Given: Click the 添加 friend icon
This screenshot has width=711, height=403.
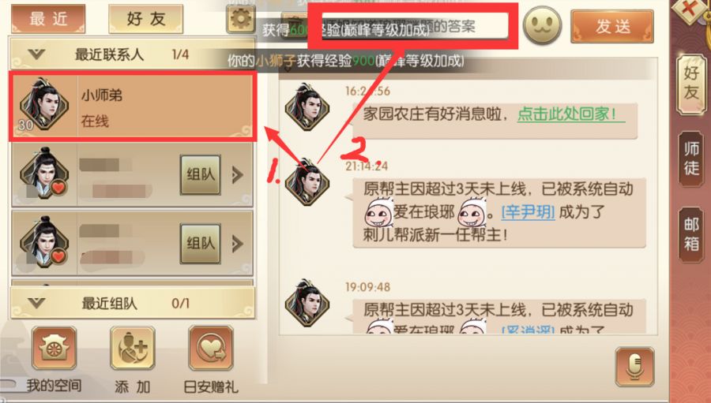Looking at the screenshot, I should click(133, 349).
